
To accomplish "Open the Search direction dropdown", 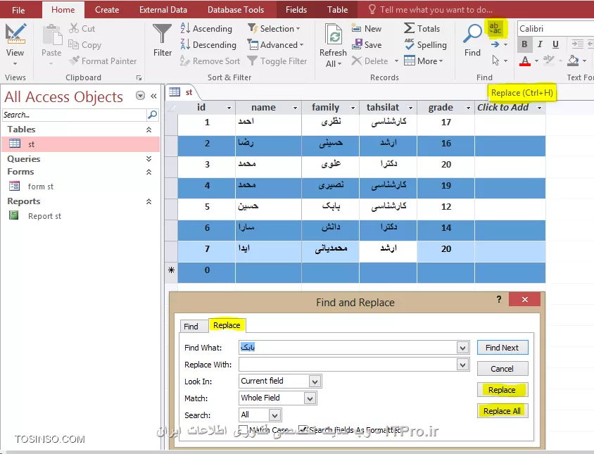I will point(275,415).
